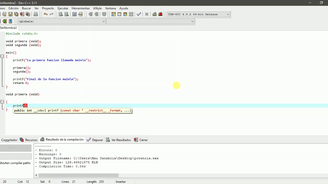The width and height of the screenshot is (328, 184).
Task: Click the 'Compilation Time: 0.56s' log line
Action: point(60,166)
